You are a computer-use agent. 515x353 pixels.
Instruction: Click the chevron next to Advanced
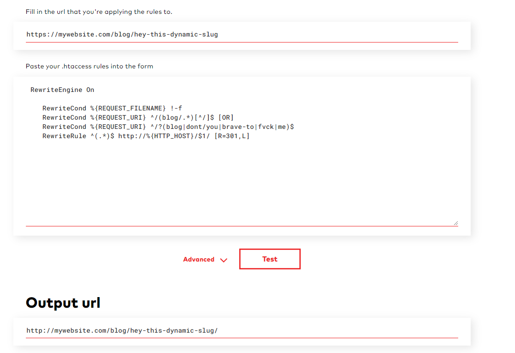pyautogui.click(x=224, y=260)
